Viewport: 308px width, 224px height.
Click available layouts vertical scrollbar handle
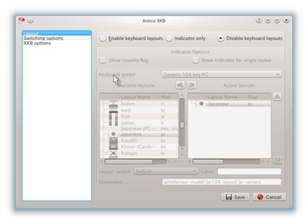pos(182,125)
